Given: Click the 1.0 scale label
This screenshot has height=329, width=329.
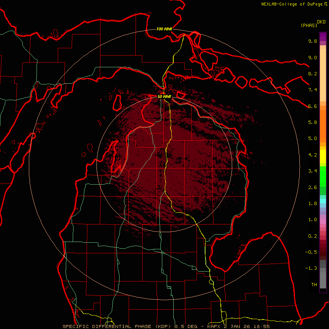Looking at the screenshot, I should tap(313, 220).
